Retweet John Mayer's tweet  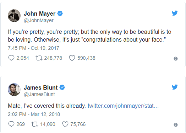tap(39, 58)
